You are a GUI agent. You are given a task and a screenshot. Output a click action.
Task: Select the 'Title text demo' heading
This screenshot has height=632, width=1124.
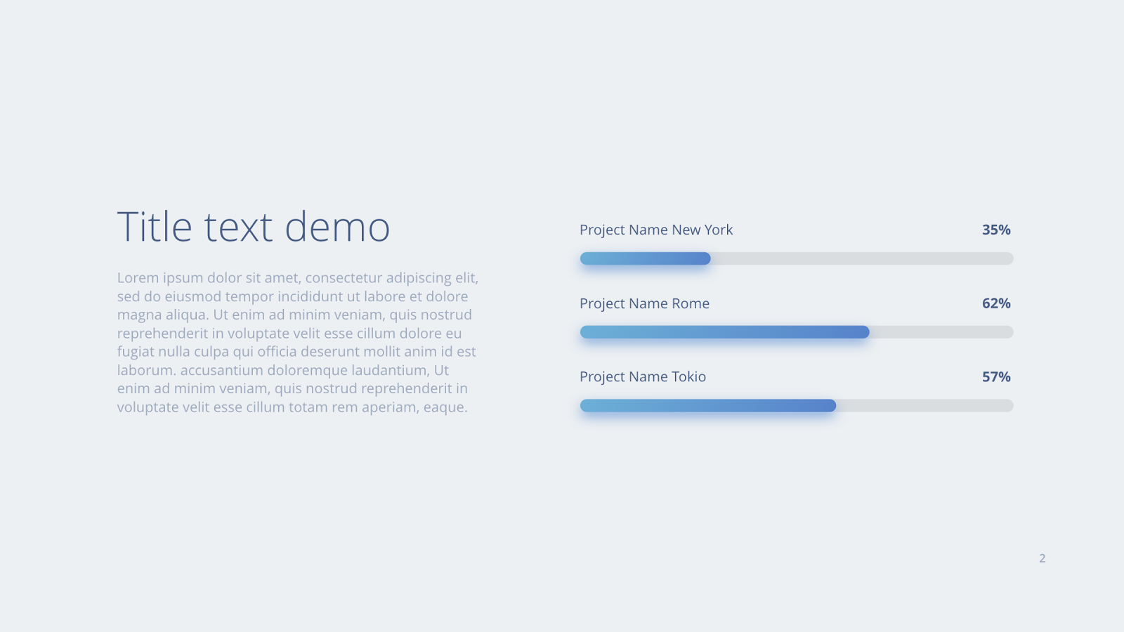(x=254, y=227)
